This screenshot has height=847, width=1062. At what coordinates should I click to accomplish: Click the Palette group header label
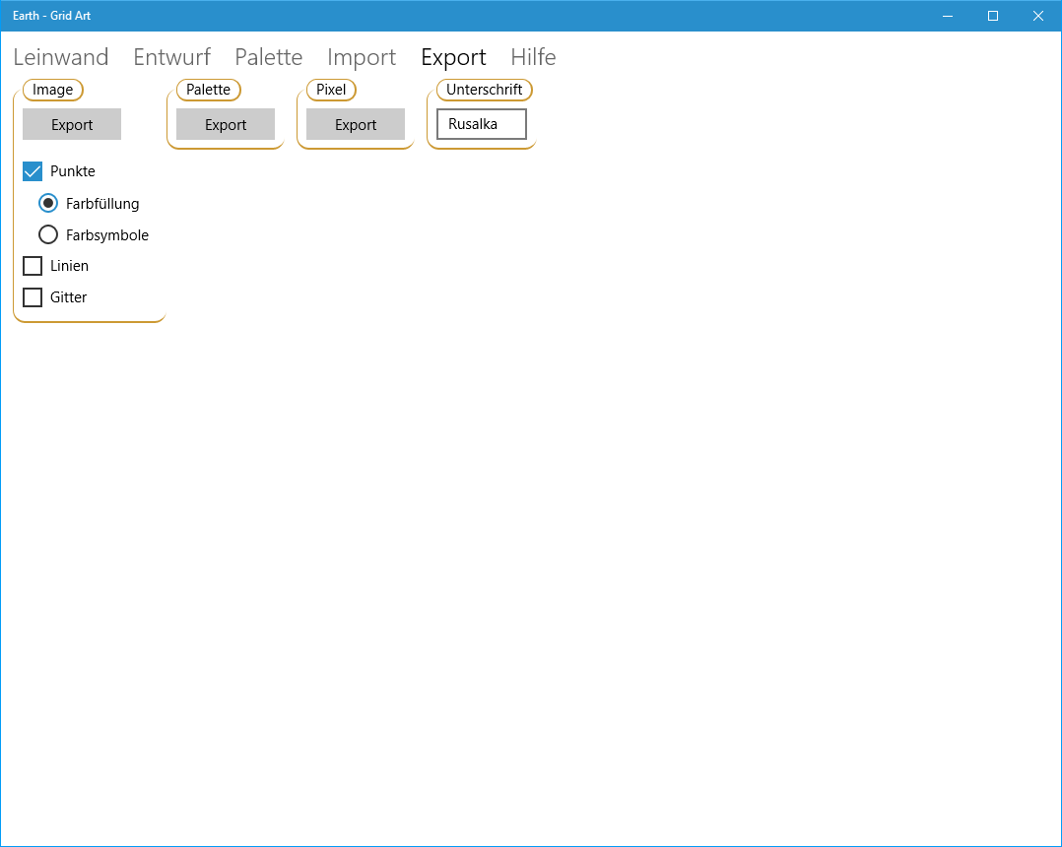point(209,90)
